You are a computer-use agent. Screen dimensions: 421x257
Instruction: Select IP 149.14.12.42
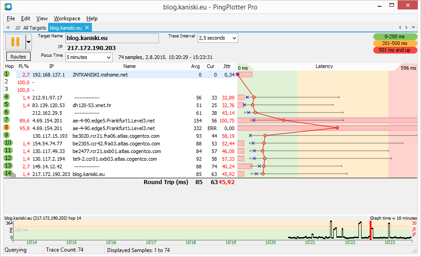coord(47,167)
